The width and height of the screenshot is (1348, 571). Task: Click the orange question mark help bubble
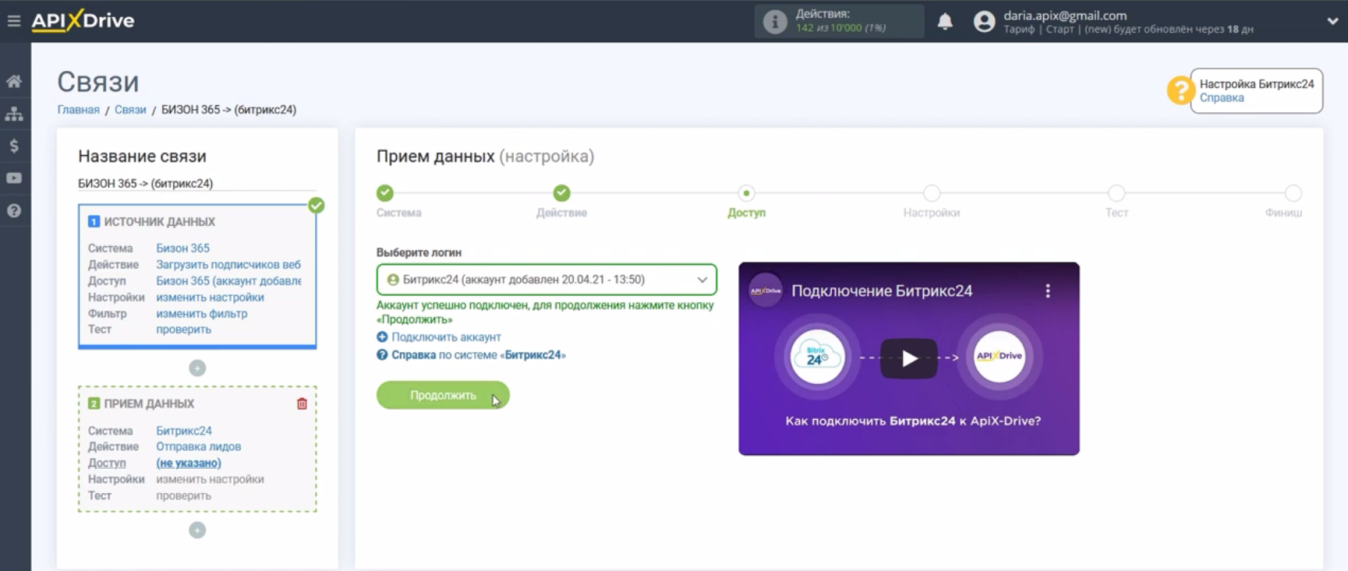pos(1180,90)
